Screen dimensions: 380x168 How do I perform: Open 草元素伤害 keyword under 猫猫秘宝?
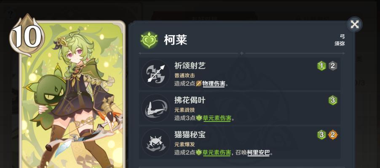tap(217, 153)
